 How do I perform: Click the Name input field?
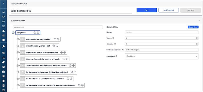pyautogui.click(x=162, y=32)
